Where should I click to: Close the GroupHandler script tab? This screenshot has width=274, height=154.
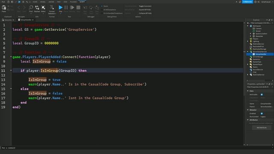pos(33,20)
